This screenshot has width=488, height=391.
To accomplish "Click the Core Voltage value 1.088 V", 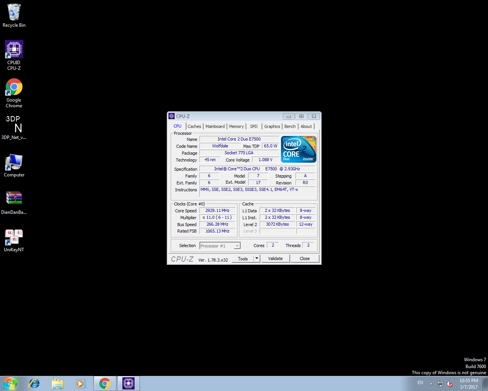I will pos(265,160).
